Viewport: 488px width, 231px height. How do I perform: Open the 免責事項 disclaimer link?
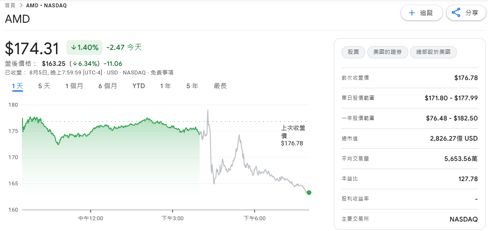point(162,73)
